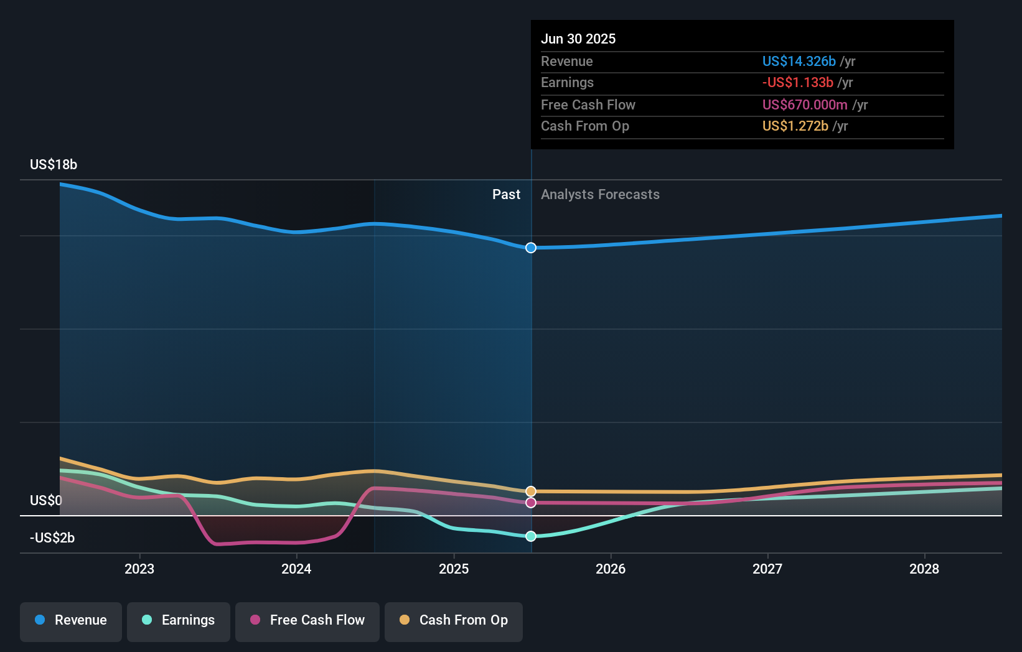The image size is (1022, 652).
Task: Click the US$0 y-axis label
Action: pyautogui.click(x=46, y=500)
